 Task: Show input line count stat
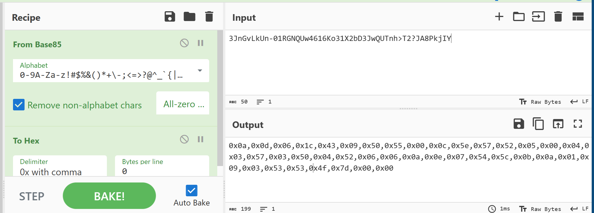point(264,102)
